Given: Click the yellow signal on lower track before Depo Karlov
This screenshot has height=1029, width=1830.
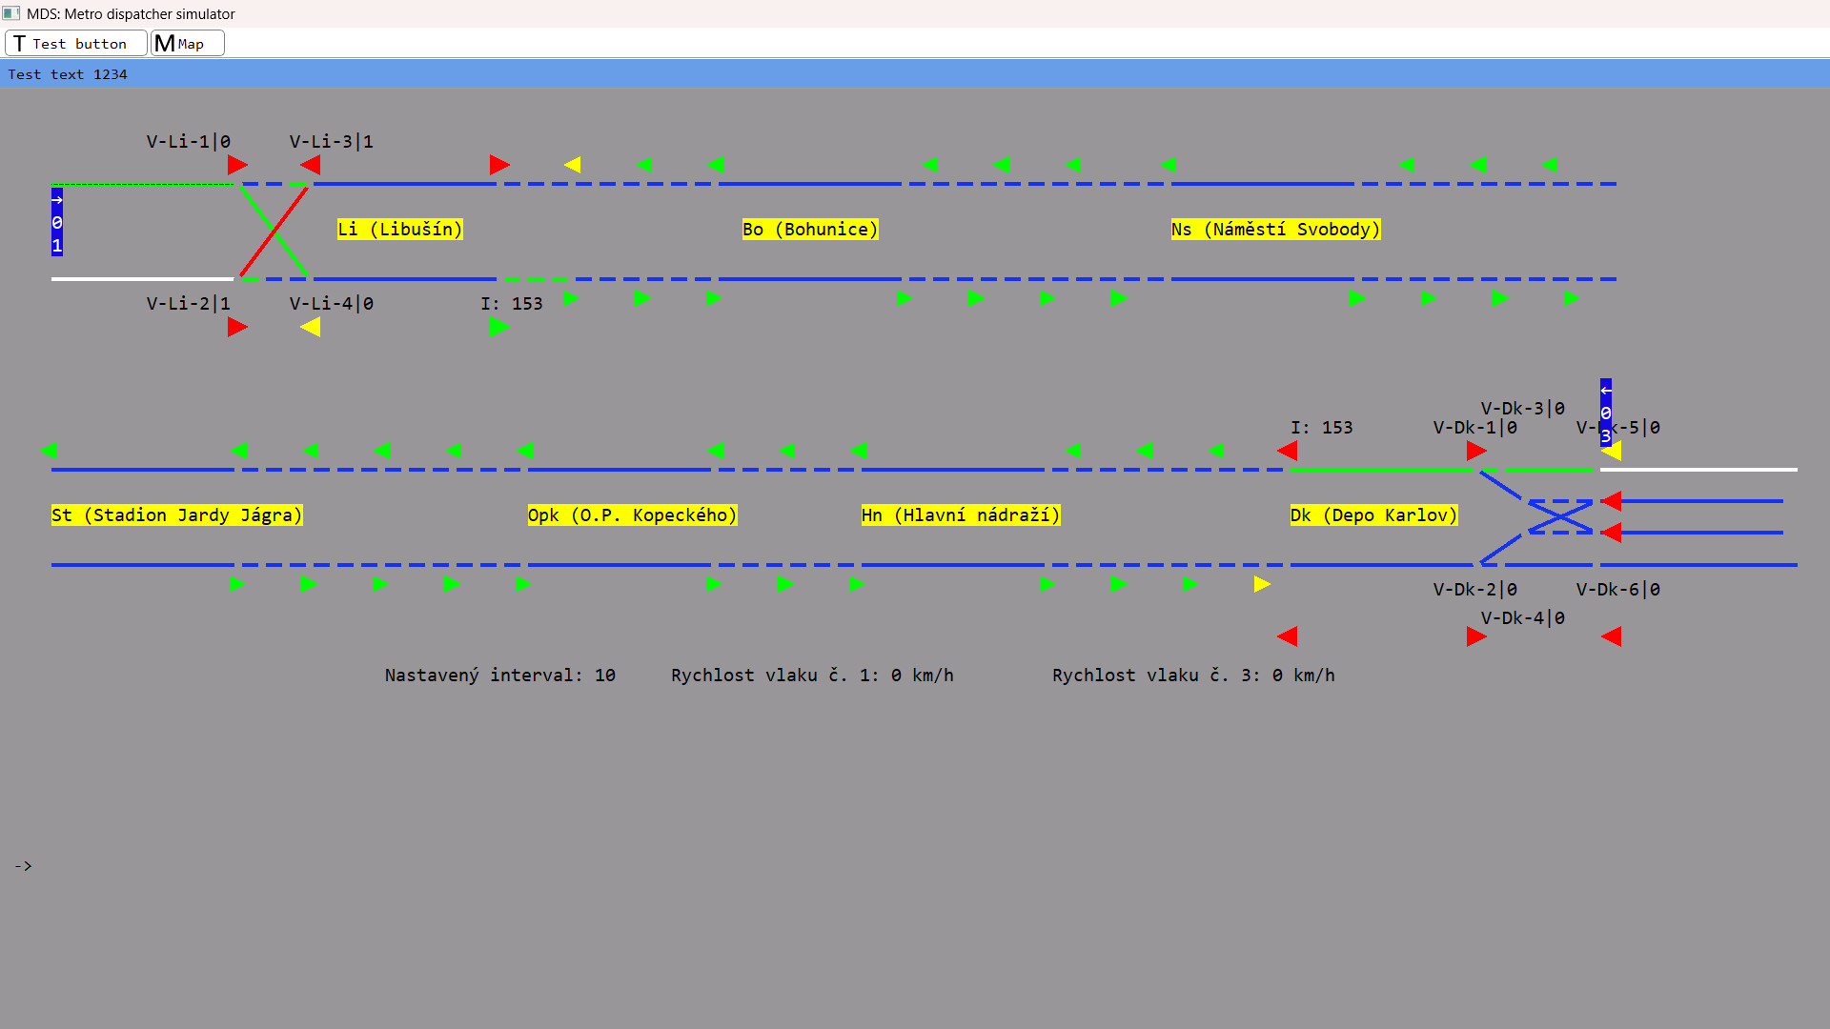Looking at the screenshot, I should pyautogui.click(x=1262, y=584).
